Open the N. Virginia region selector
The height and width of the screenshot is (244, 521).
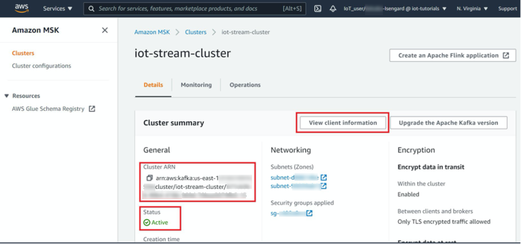click(x=472, y=9)
